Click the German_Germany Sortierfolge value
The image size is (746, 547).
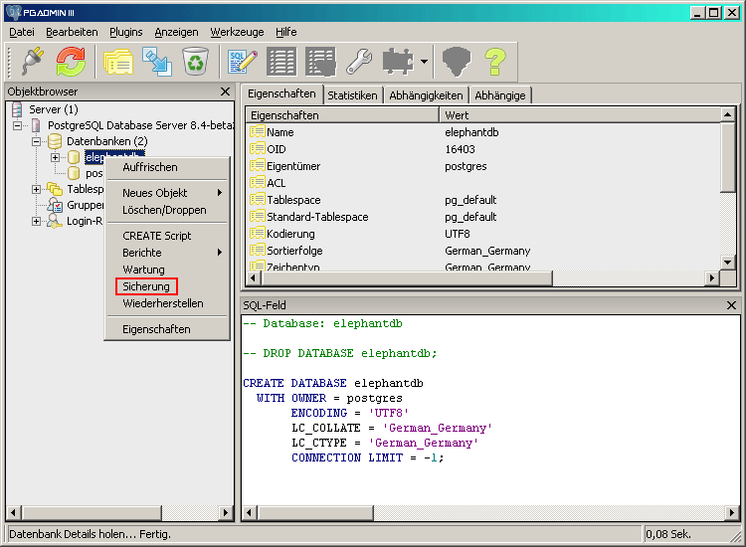[x=487, y=251]
